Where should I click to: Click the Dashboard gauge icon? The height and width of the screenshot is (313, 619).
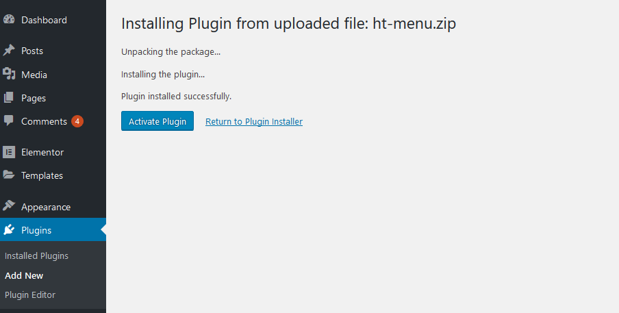click(x=9, y=20)
